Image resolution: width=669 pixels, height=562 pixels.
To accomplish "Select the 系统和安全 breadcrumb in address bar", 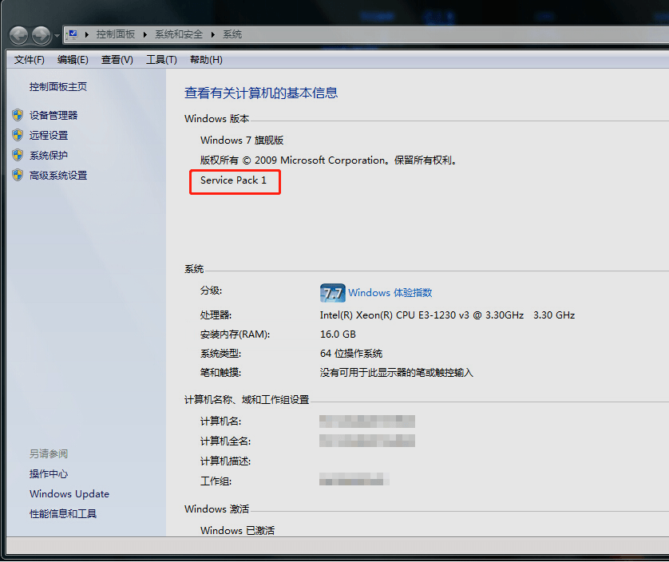I will point(179,34).
